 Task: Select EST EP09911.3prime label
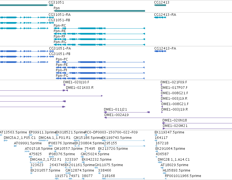(42, 132)
